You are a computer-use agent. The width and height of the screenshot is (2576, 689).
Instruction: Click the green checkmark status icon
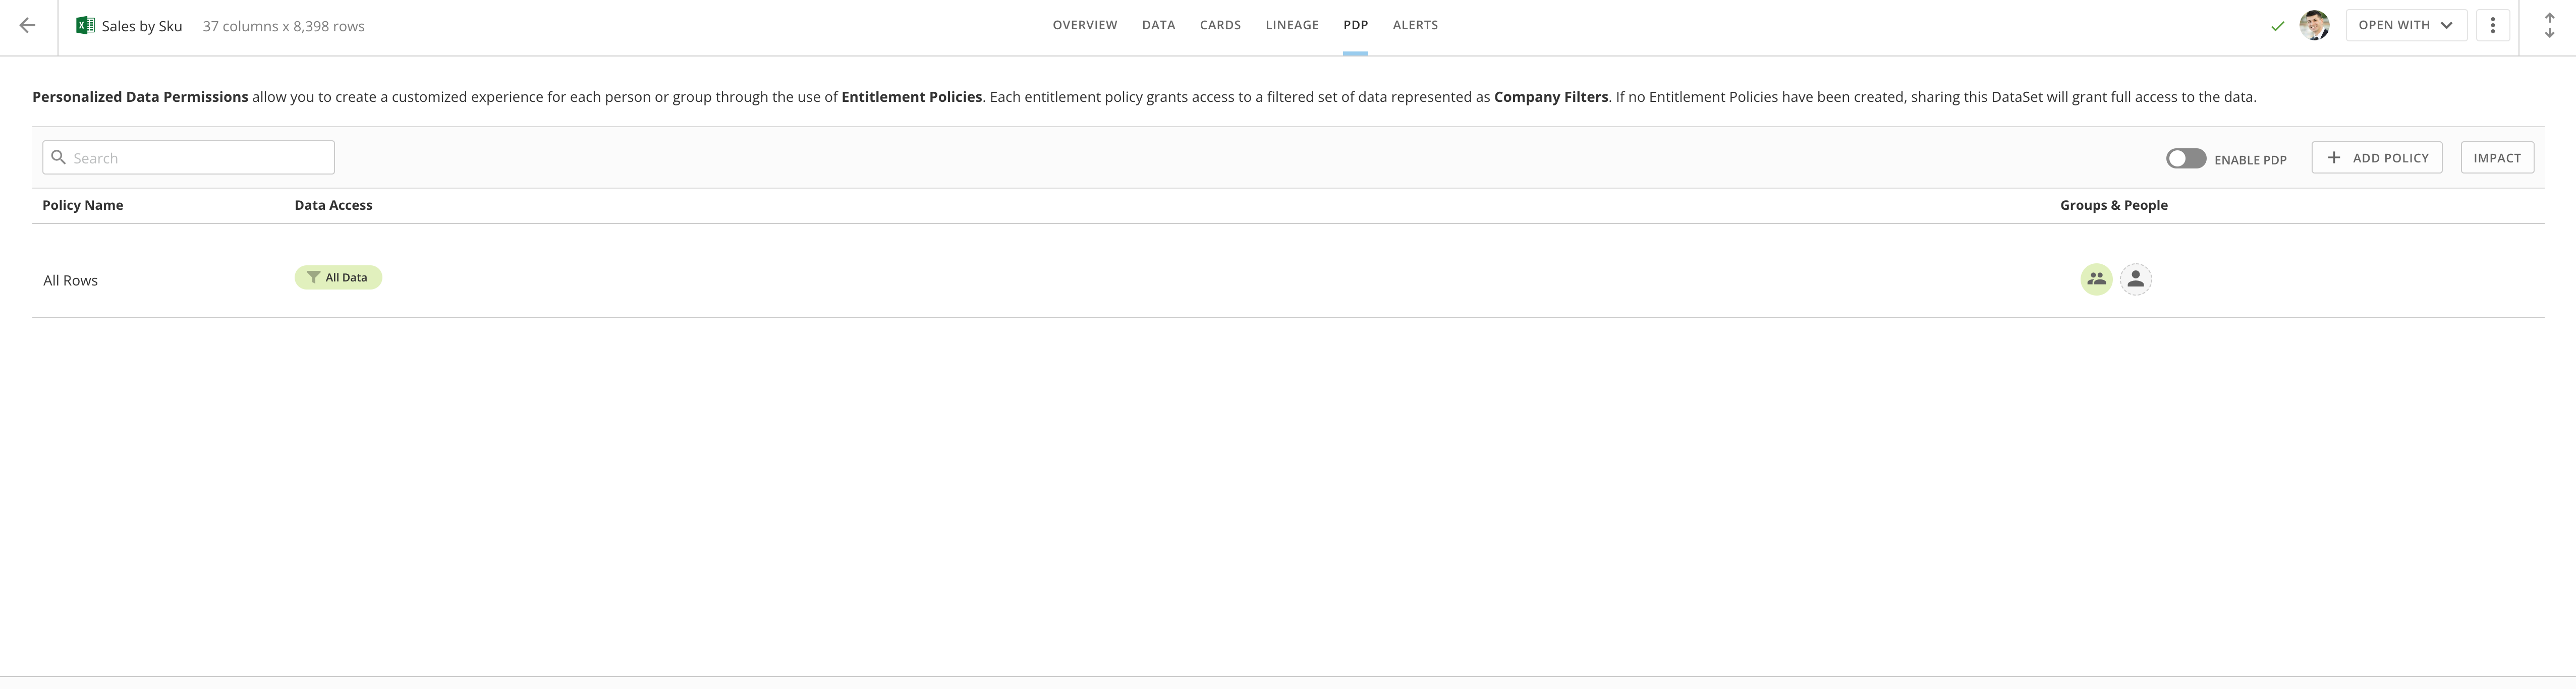pyautogui.click(x=2277, y=26)
